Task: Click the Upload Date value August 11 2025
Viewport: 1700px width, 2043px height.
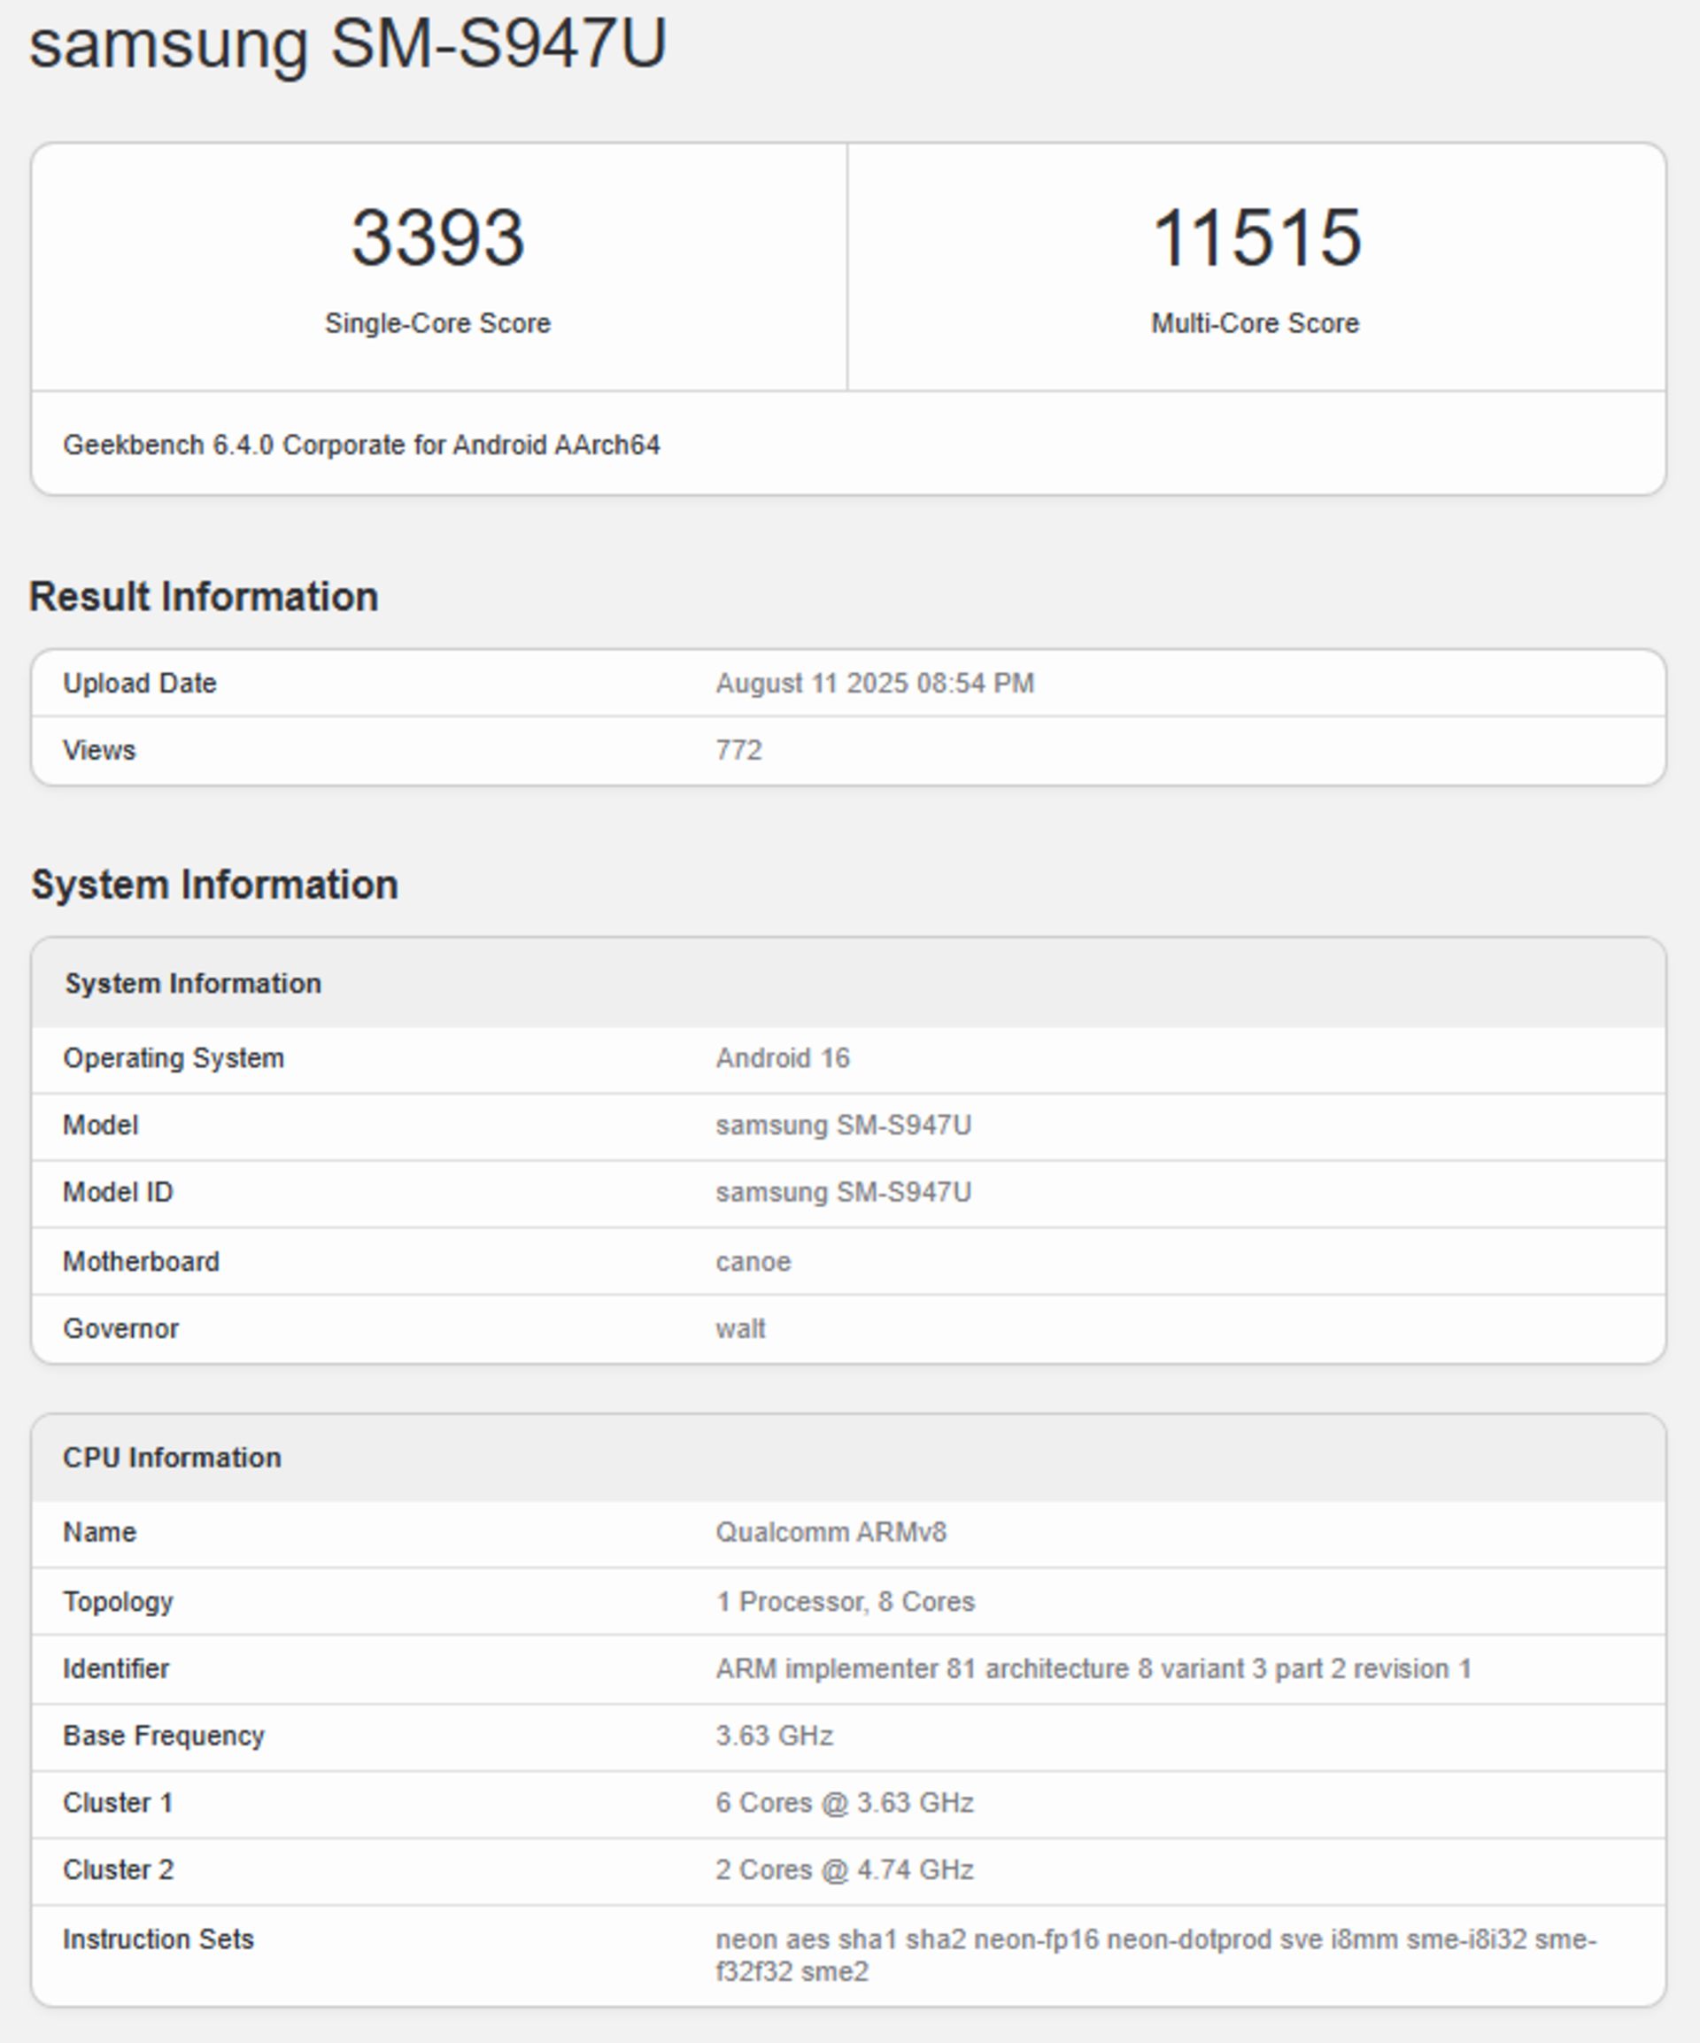Action: coord(874,683)
